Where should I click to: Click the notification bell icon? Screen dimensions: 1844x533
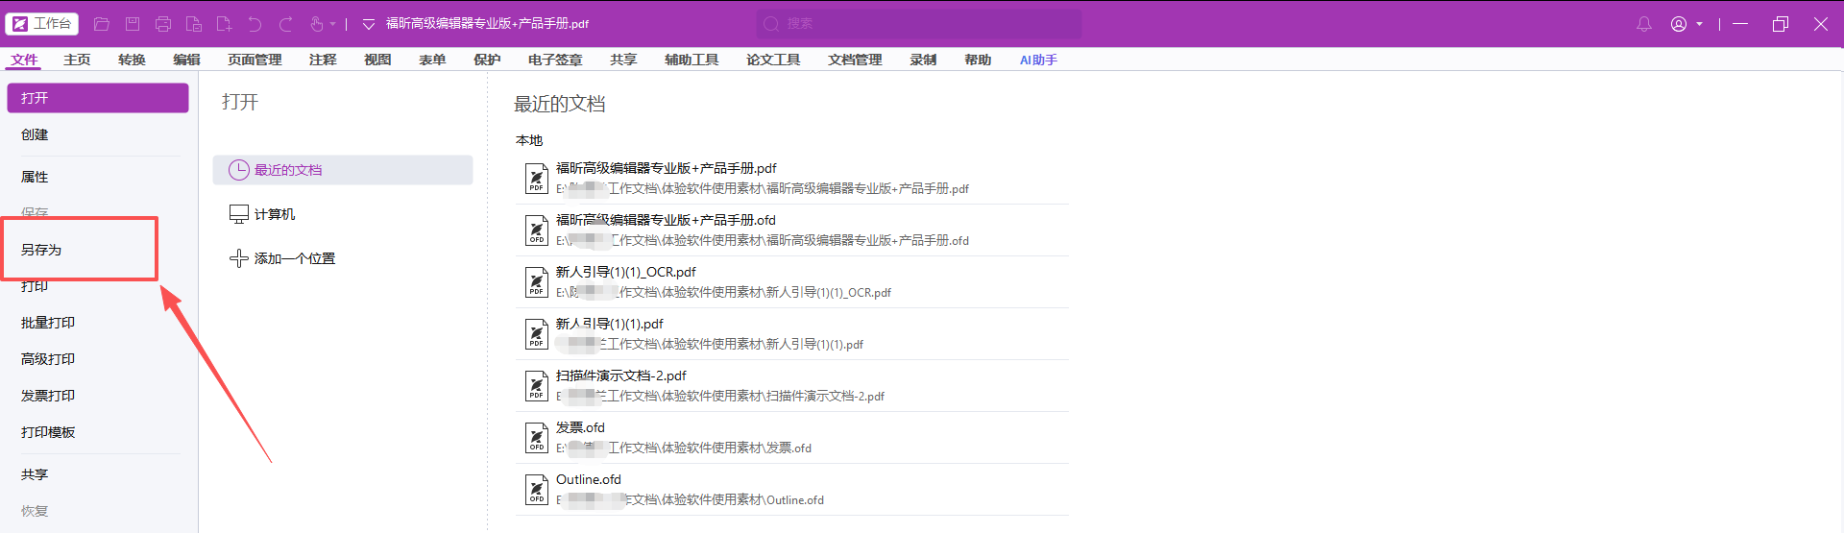1644,24
